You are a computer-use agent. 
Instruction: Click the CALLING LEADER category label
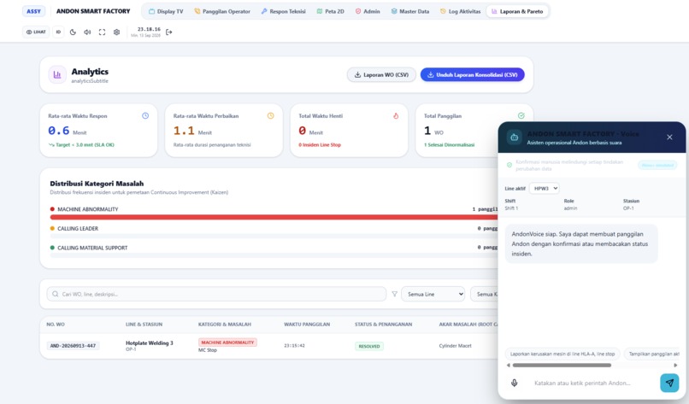pyautogui.click(x=78, y=228)
